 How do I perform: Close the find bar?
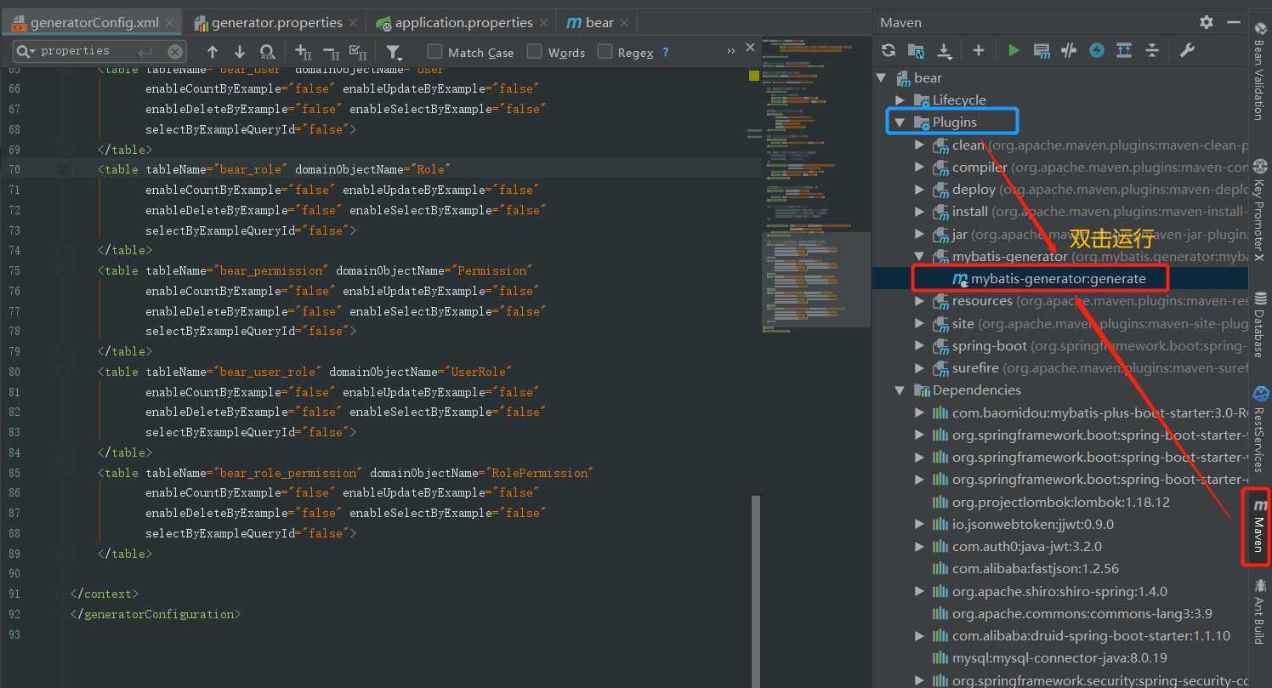point(750,48)
